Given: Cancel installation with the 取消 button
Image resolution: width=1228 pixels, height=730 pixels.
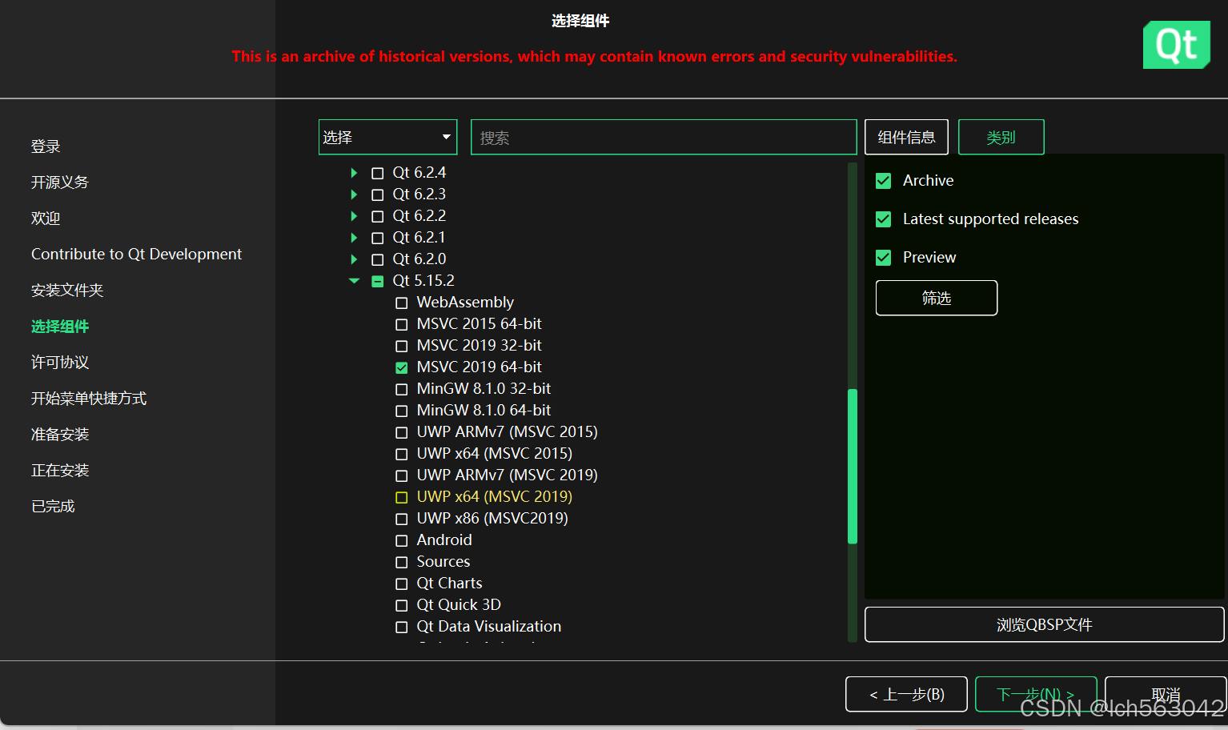Looking at the screenshot, I should (1166, 694).
